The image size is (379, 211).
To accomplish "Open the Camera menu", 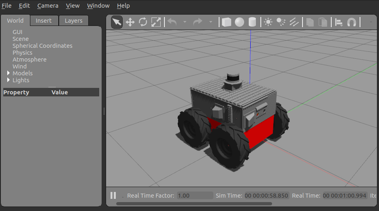I will pyautogui.click(x=48, y=6).
